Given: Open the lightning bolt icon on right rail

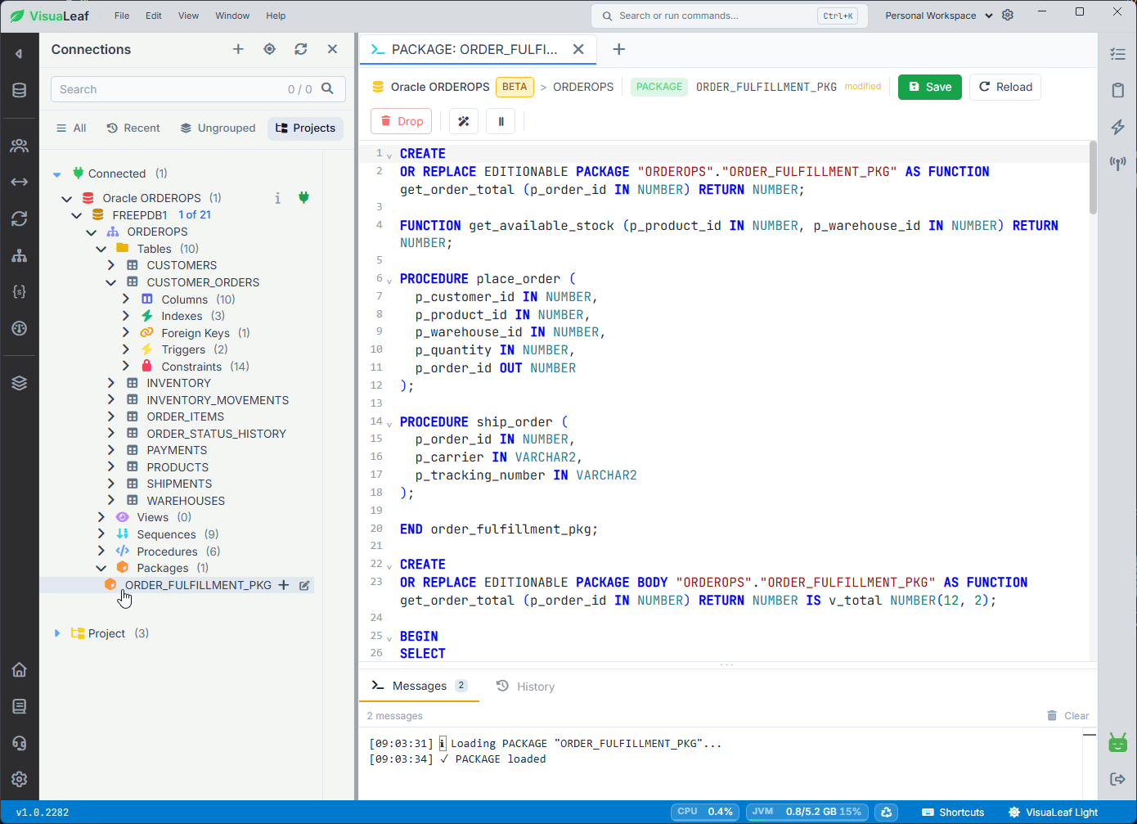Looking at the screenshot, I should coord(1117,127).
